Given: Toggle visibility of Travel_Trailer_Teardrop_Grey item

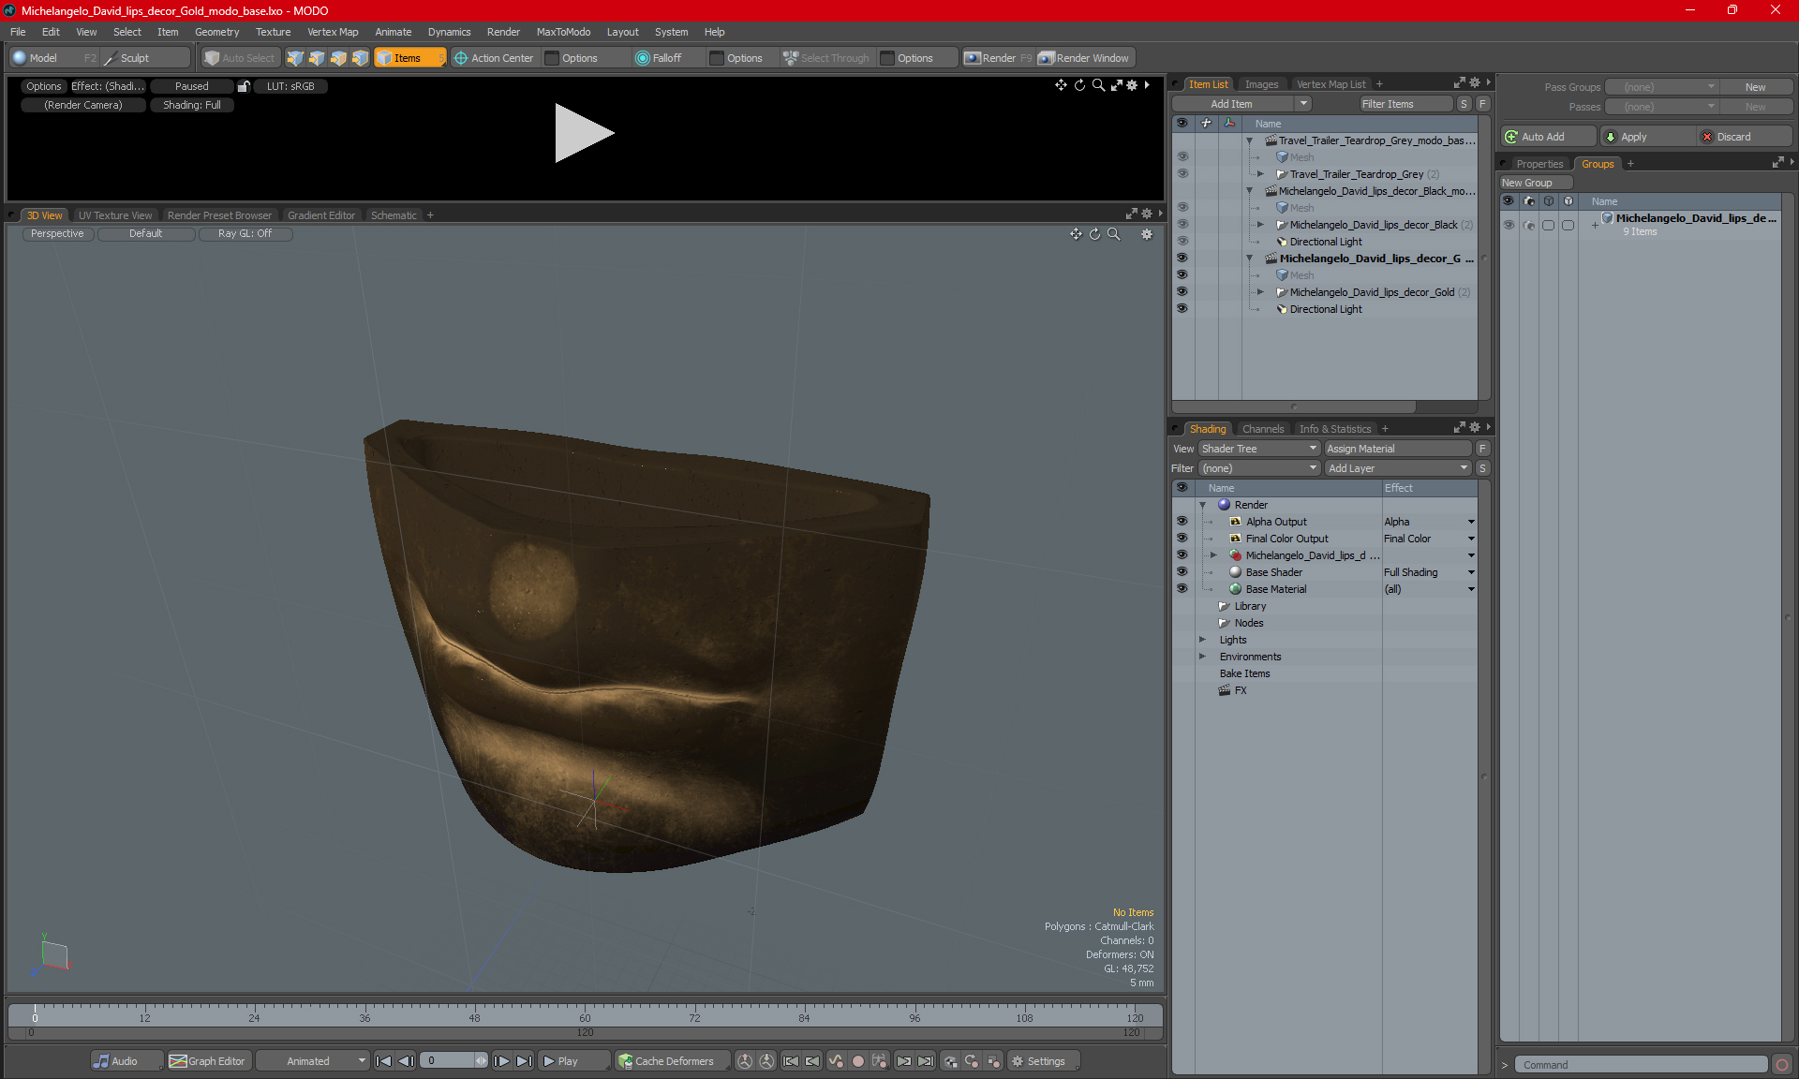Looking at the screenshot, I should pos(1182,174).
